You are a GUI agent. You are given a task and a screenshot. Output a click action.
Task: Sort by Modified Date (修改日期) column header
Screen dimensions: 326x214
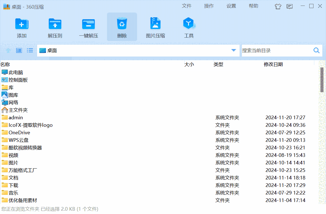click(x=273, y=64)
